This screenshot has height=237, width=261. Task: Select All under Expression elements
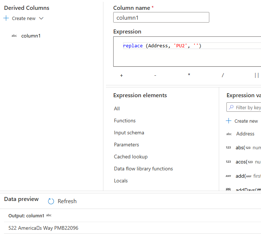point(117,108)
